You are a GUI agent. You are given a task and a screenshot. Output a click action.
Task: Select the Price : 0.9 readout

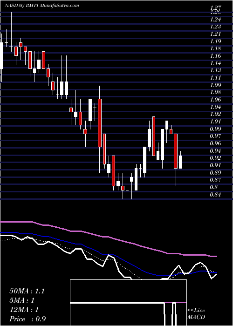(27, 319)
